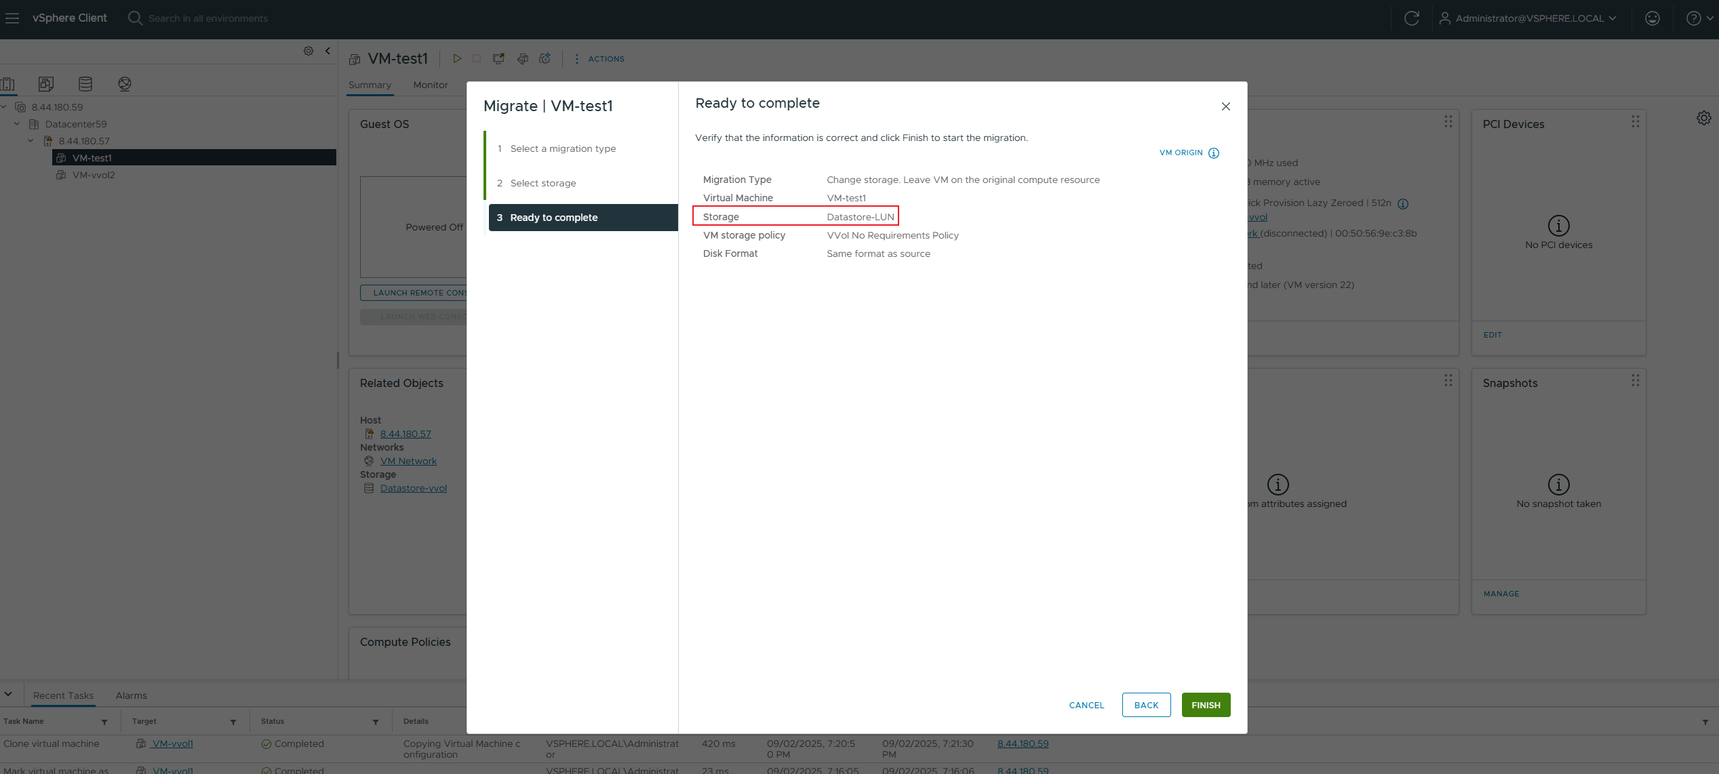
Task: Open the Datastore-vvol storage link
Action: (x=414, y=488)
